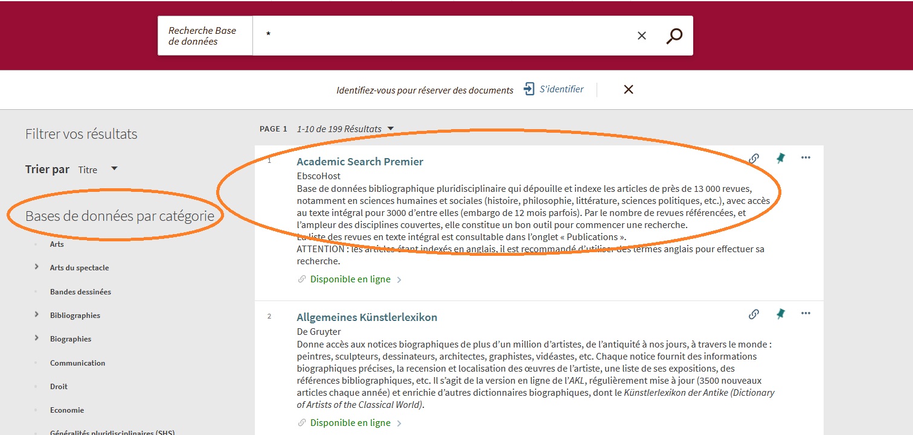913x435 pixels.
Task: Click the S'identifier link
Action: pos(562,89)
